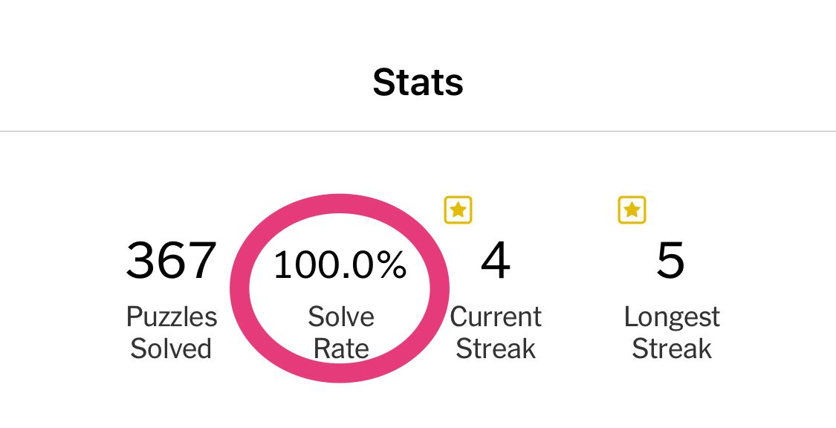Click the Puzzles Solved label
The height and width of the screenshot is (428, 836).
(171, 333)
